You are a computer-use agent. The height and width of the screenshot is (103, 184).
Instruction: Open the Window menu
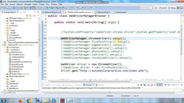(54, 4)
